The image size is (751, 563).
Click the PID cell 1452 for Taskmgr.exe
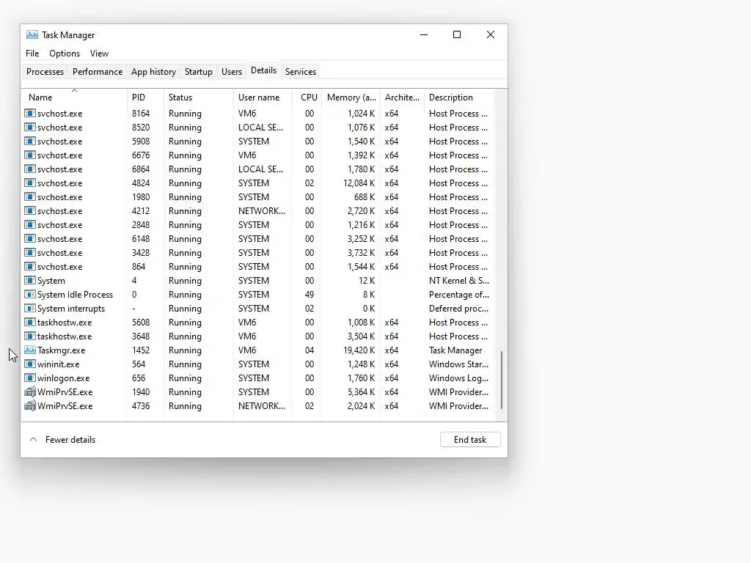141,350
